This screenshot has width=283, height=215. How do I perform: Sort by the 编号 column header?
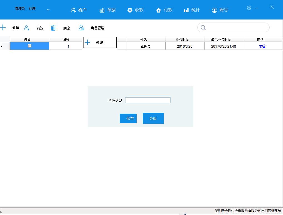coord(66,39)
